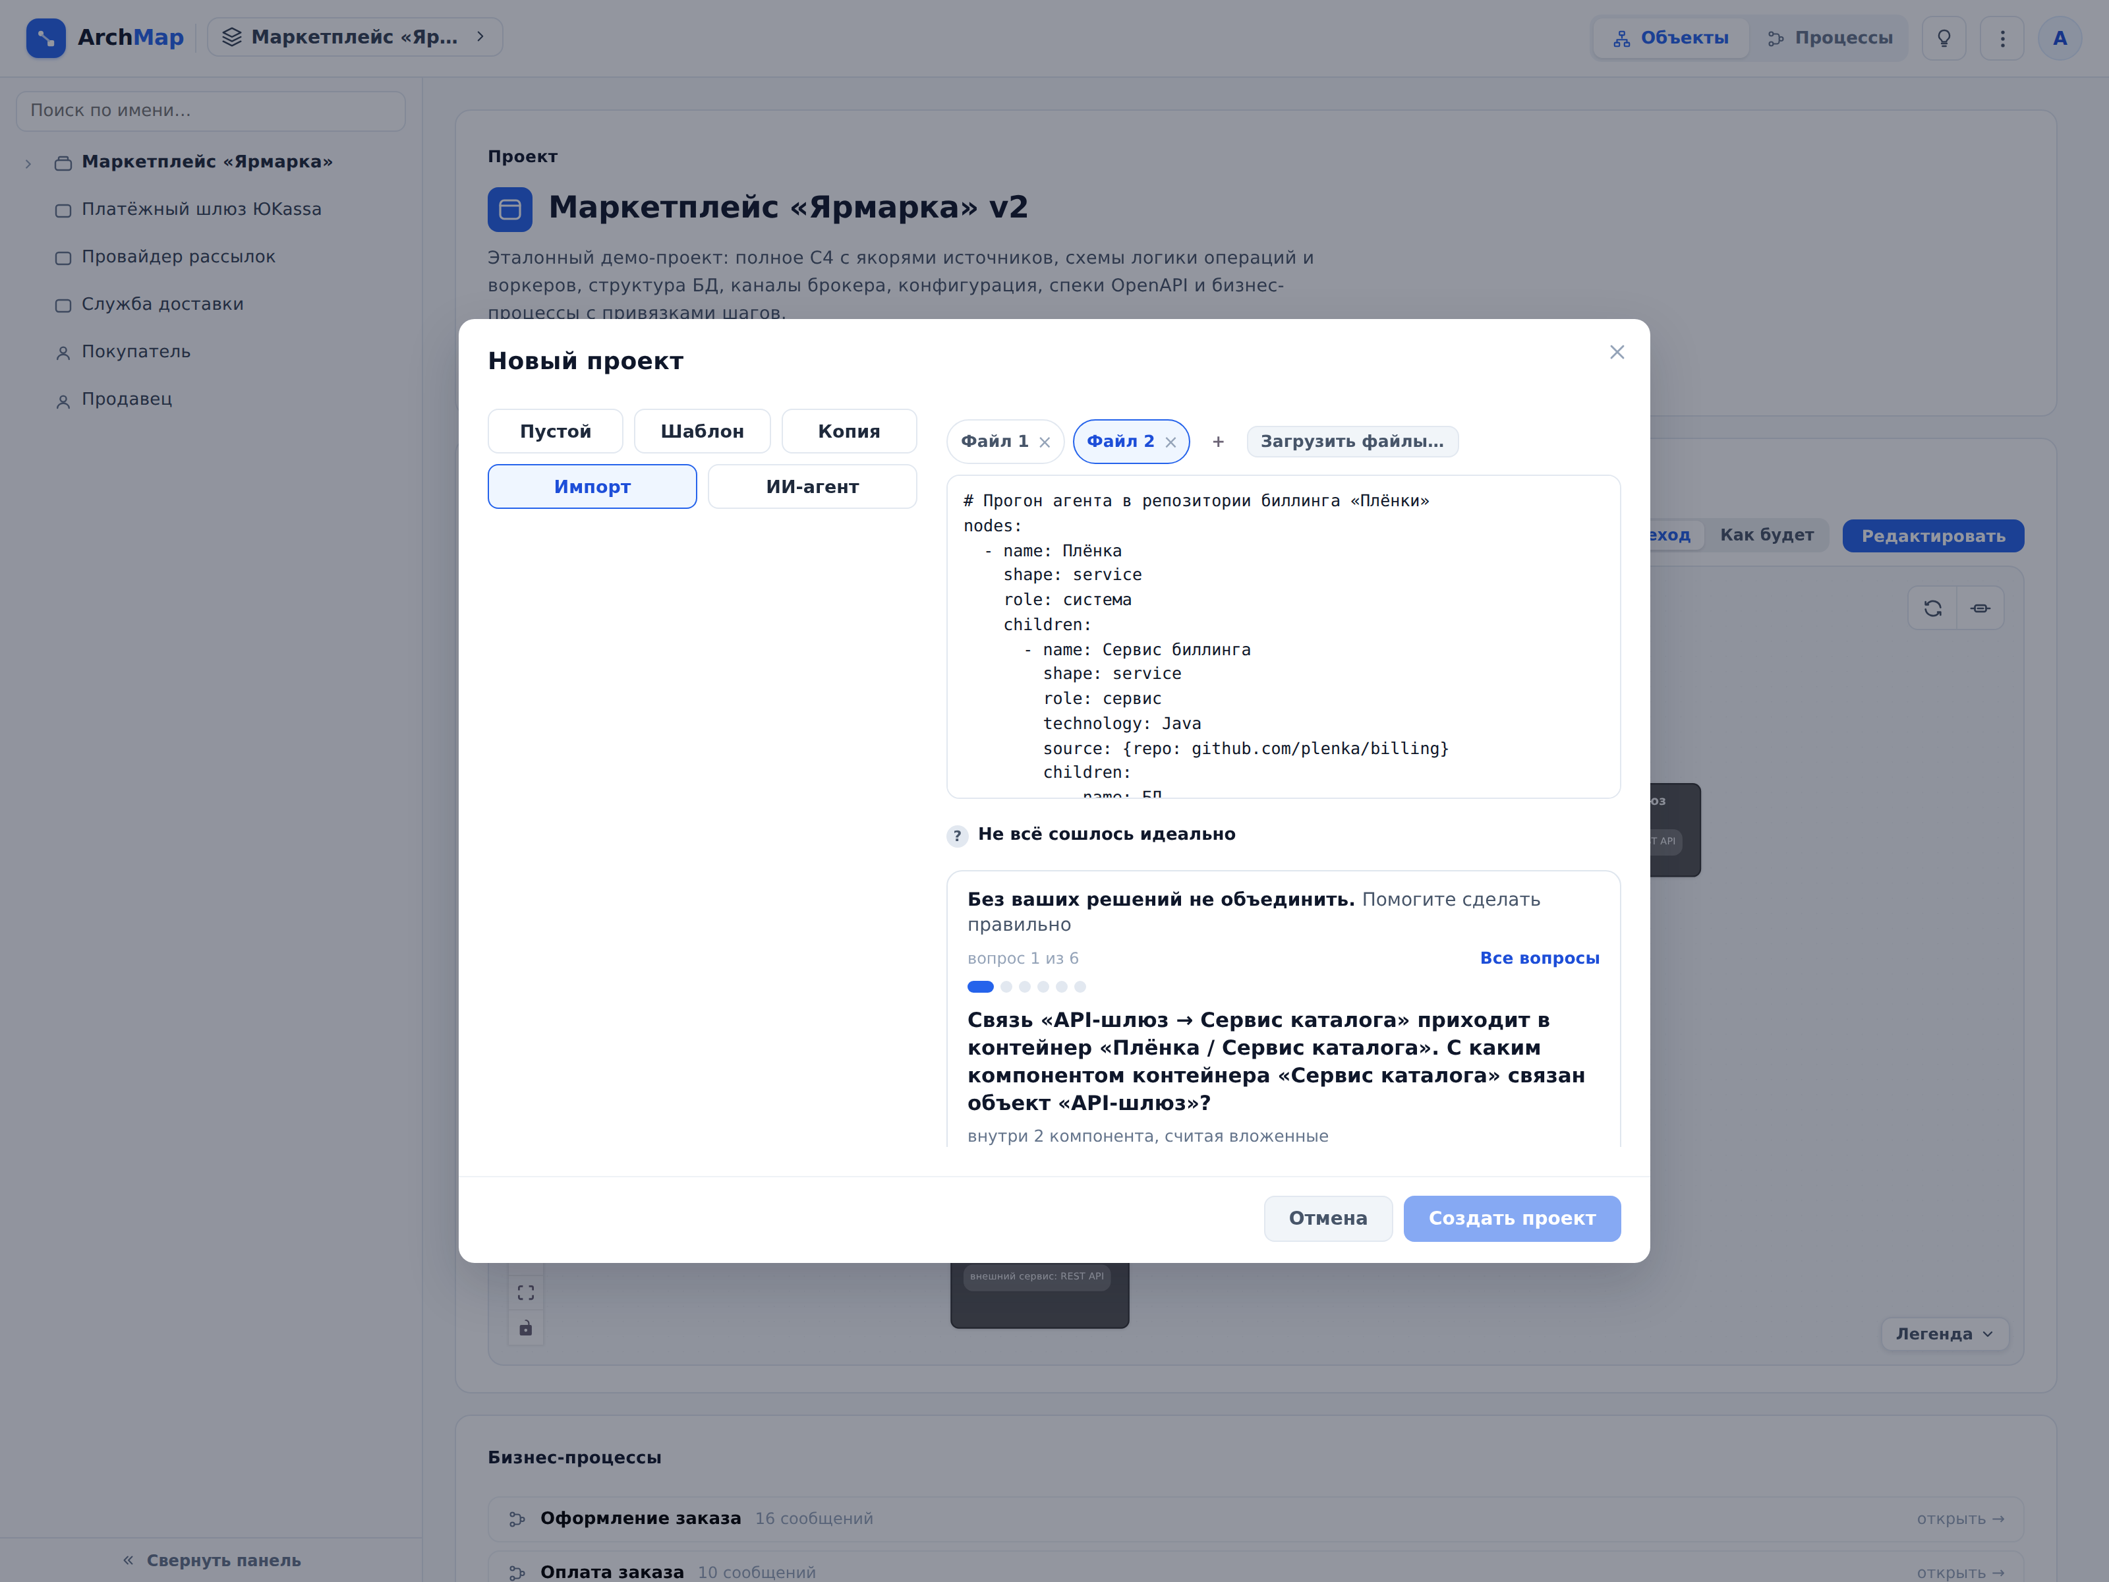
Task: Open the three-dot more menu
Action: click(2002, 38)
